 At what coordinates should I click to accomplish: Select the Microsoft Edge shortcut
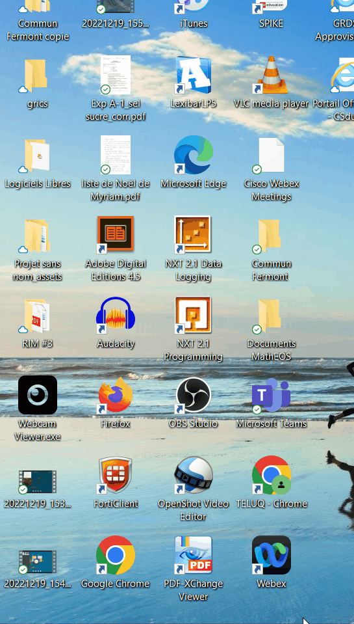point(194,156)
